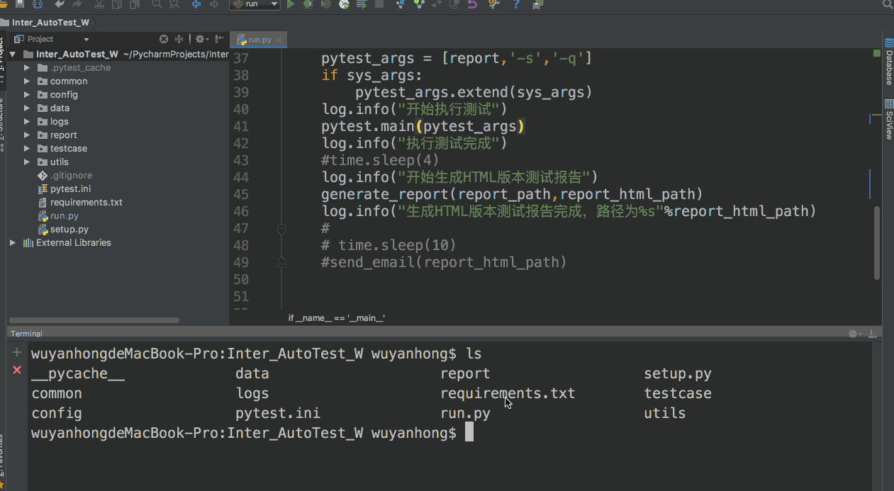Open Terminal panel gear settings menu

856,334
